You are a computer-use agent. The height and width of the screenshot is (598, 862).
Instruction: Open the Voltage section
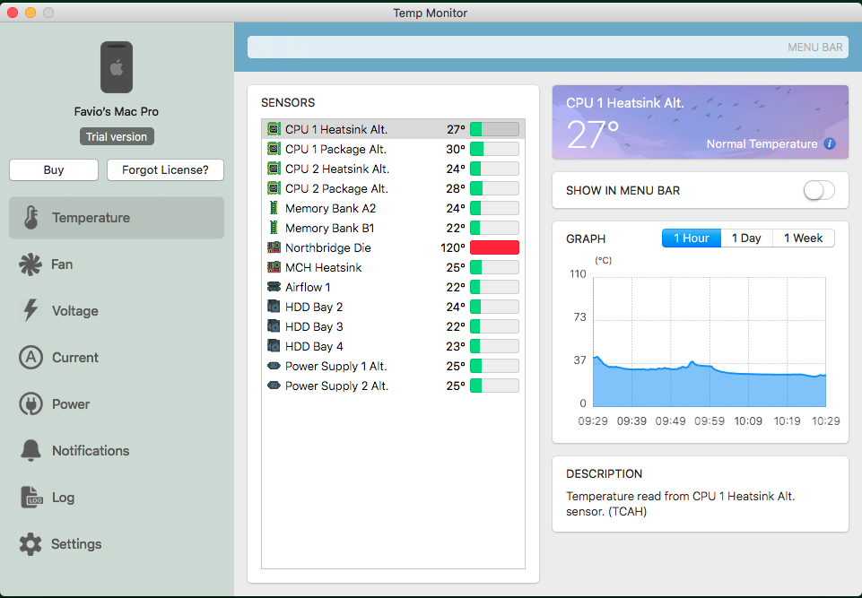tap(117, 310)
